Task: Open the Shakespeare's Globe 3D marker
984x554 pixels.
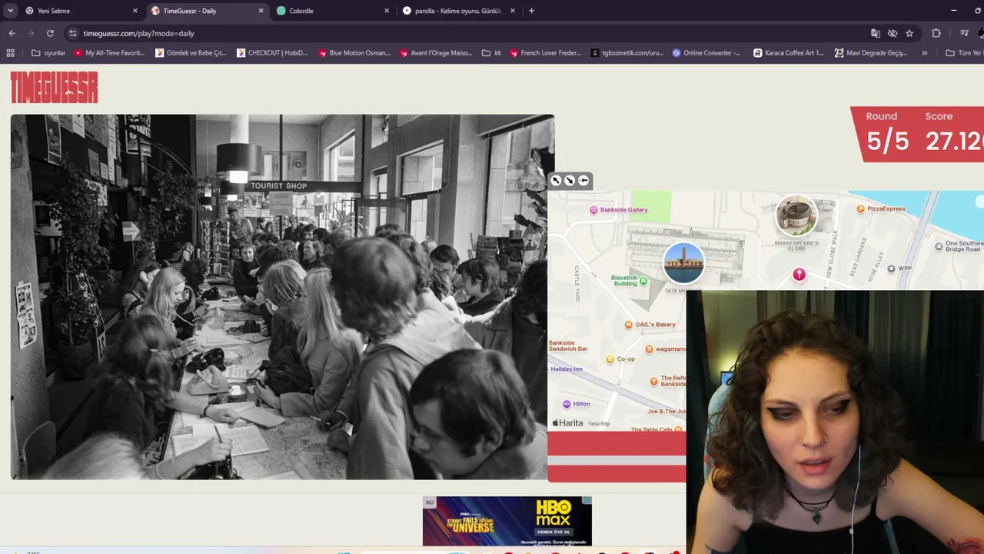Action: (x=796, y=216)
